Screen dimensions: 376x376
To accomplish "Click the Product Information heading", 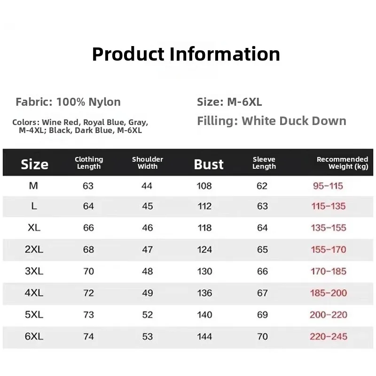I will pyautogui.click(x=186, y=54).
